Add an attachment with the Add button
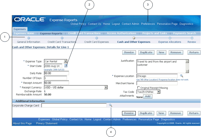Image resolution: width=201 pixels, height=137 pixels. (x=148, y=96)
